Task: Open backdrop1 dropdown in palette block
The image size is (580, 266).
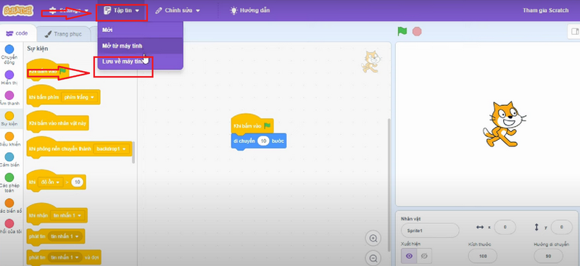Action: (x=112, y=149)
